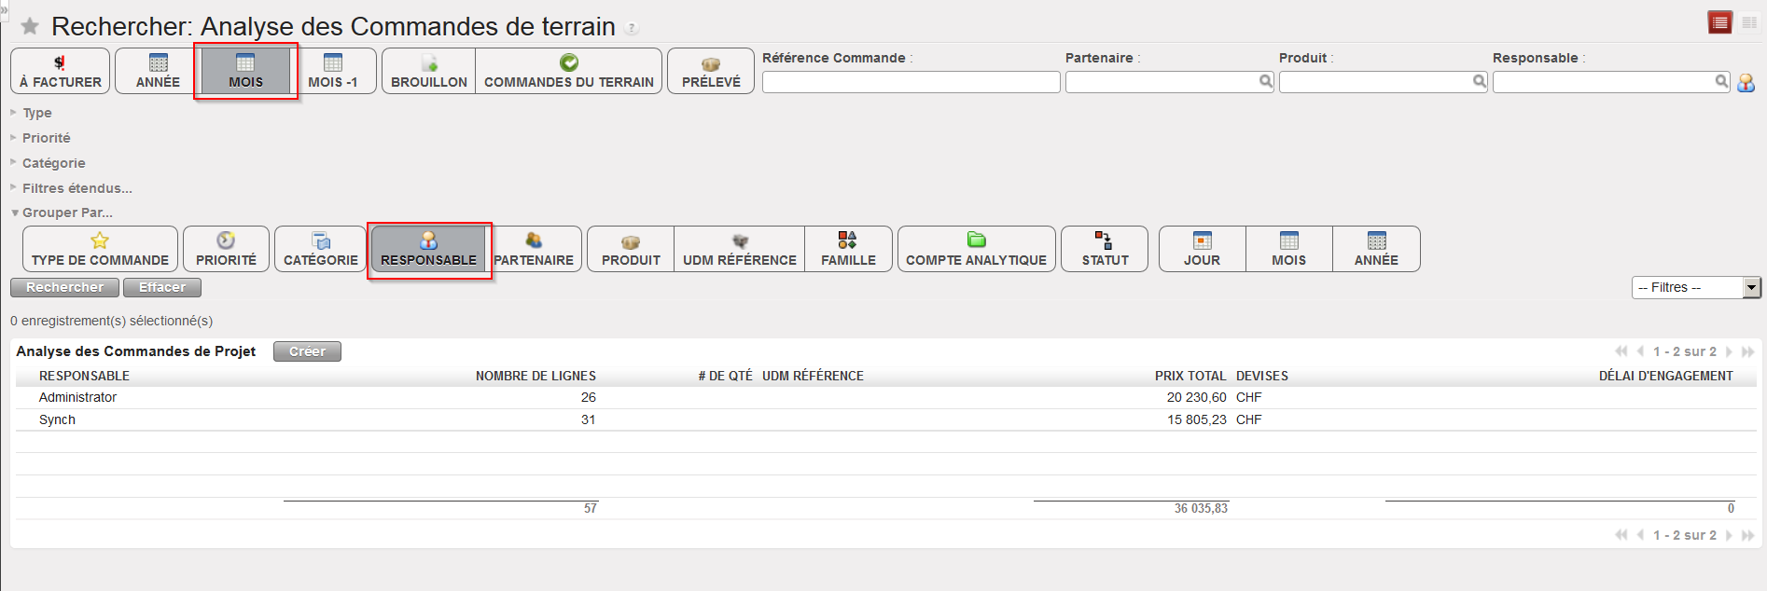Open Produit search magnifier
Viewport: 1767px width, 591px height.
[1480, 81]
